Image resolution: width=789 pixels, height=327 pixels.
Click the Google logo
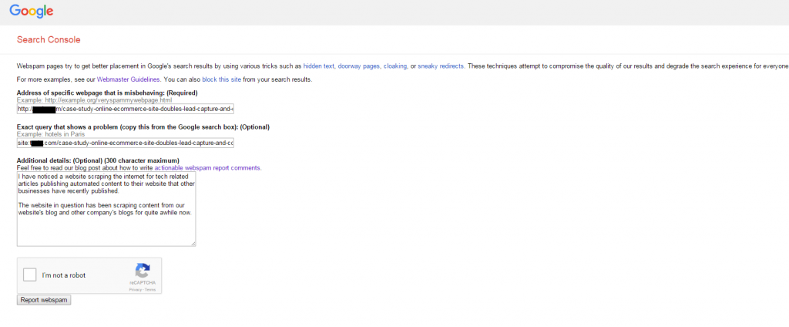pyautogui.click(x=31, y=11)
